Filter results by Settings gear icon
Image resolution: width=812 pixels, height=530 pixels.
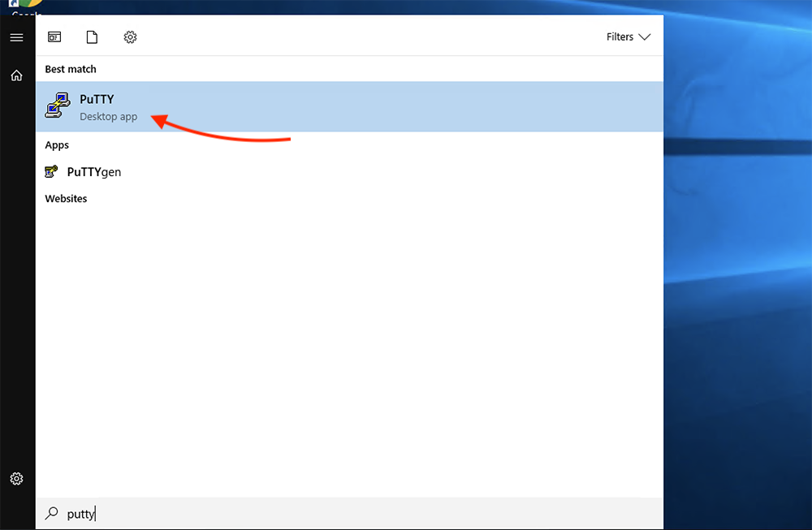coord(130,37)
